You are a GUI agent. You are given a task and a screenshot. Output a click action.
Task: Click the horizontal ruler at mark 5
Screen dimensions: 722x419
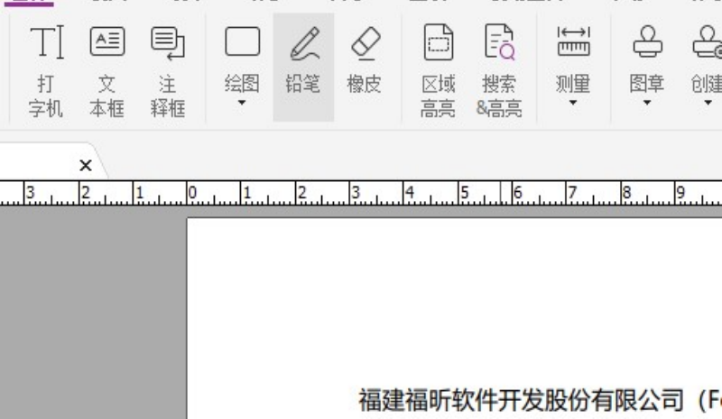pos(464,192)
